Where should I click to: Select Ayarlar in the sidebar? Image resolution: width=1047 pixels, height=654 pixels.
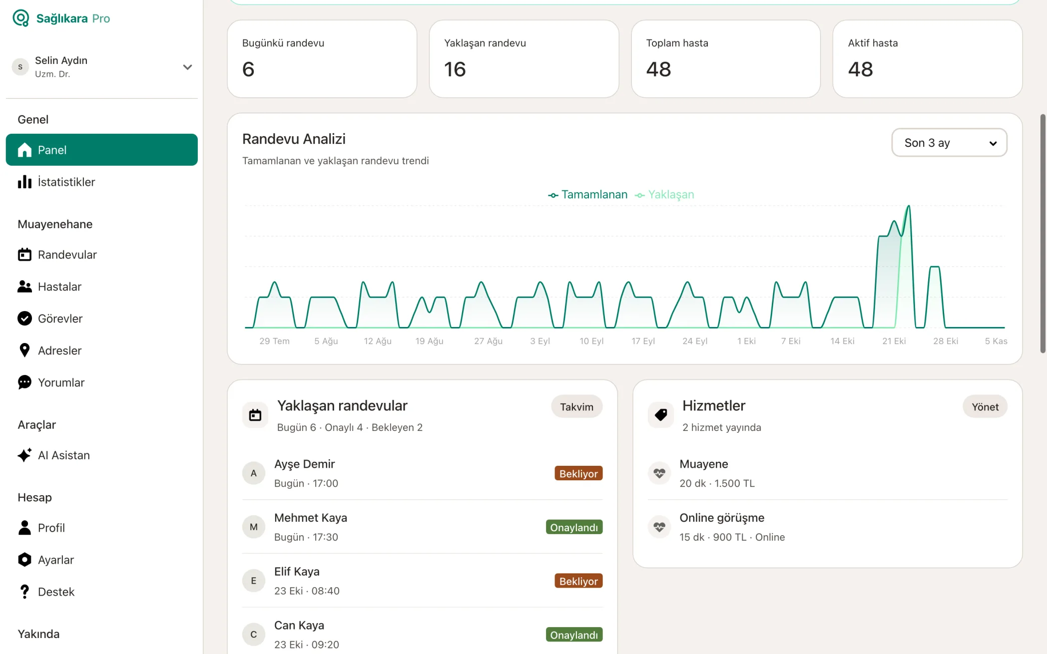tap(102, 560)
